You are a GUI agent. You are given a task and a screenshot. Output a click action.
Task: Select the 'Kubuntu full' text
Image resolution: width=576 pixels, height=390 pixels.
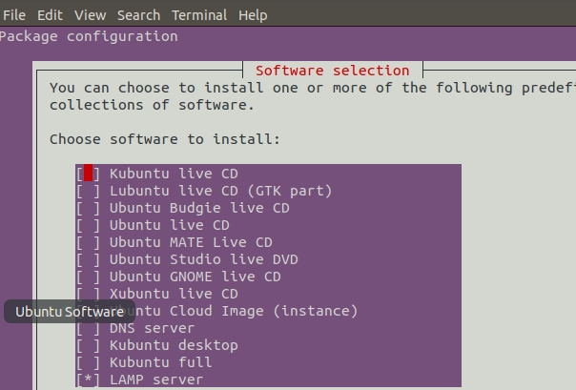161,362
